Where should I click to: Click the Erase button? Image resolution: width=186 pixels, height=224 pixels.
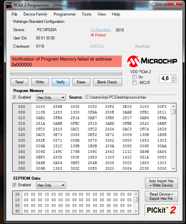coord(81,82)
